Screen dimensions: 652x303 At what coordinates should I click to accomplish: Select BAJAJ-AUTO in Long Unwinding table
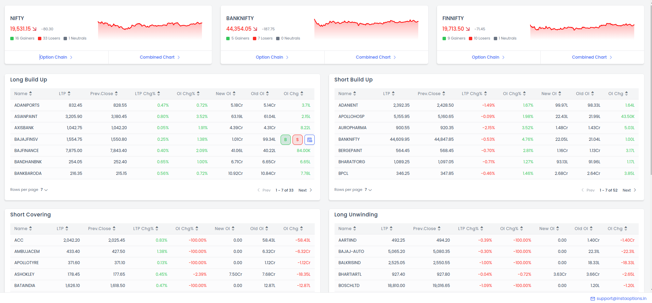pos(351,252)
